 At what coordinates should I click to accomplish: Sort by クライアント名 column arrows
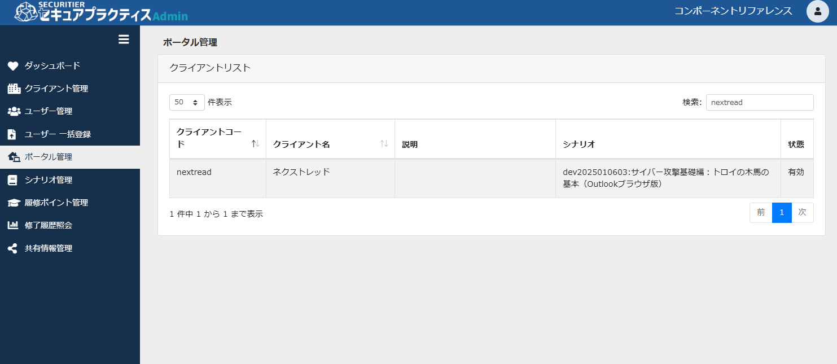(x=384, y=144)
